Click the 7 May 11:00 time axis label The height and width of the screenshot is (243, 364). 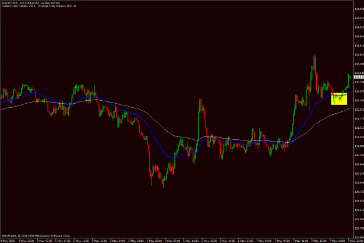(301, 241)
